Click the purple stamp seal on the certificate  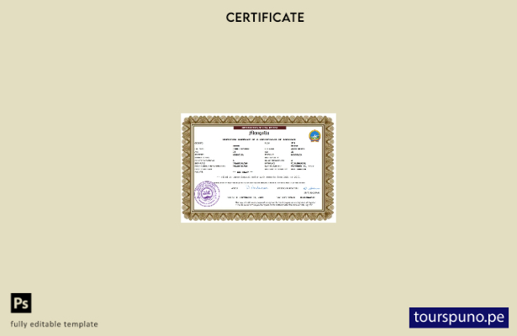click(207, 194)
